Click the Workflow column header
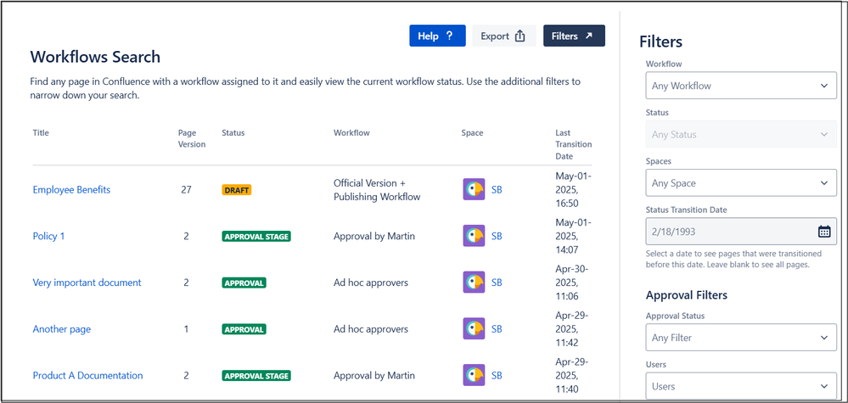Image resolution: width=848 pixels, height=403 pixels. coord(351,132)
